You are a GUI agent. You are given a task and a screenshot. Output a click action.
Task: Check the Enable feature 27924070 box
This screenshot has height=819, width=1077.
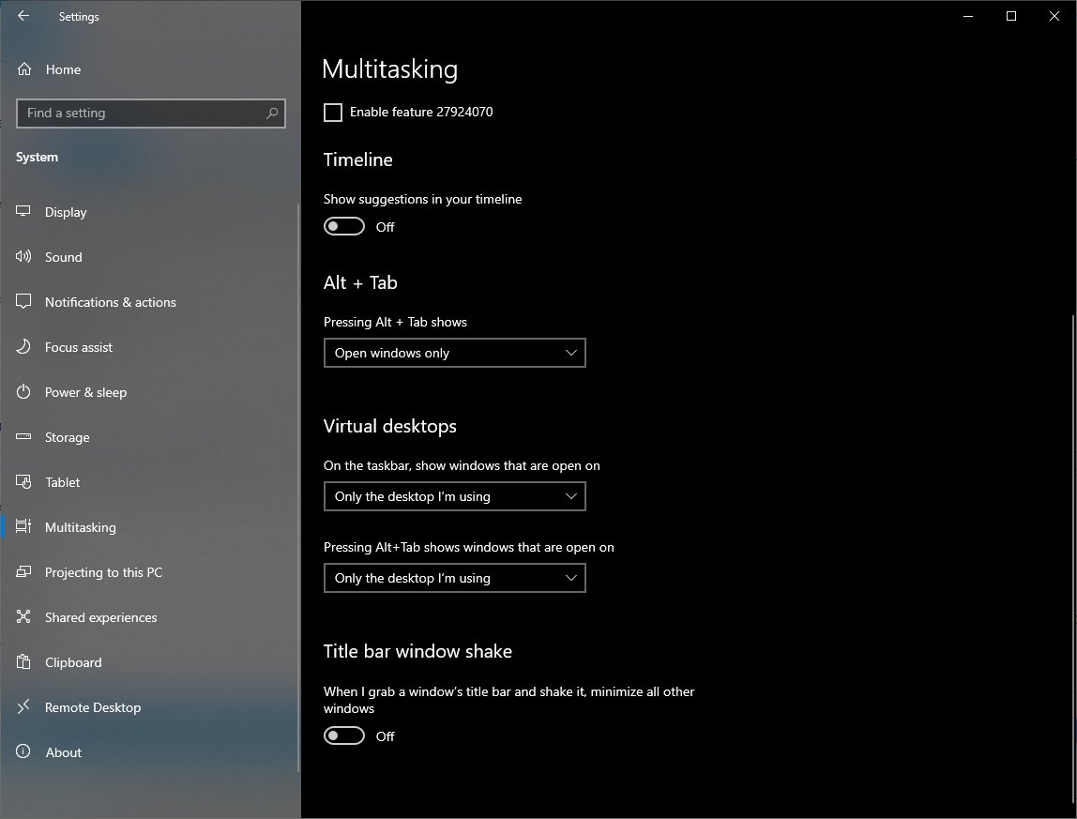click(333, 113)
